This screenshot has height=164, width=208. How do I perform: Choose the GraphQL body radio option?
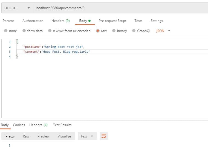tap(134, 31)
